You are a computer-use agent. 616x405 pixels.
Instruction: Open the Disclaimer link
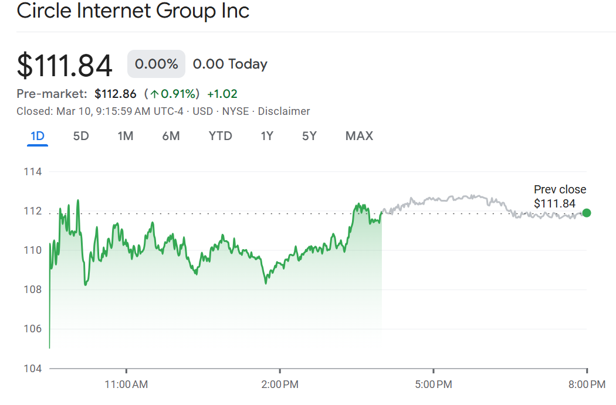point(284,111)
